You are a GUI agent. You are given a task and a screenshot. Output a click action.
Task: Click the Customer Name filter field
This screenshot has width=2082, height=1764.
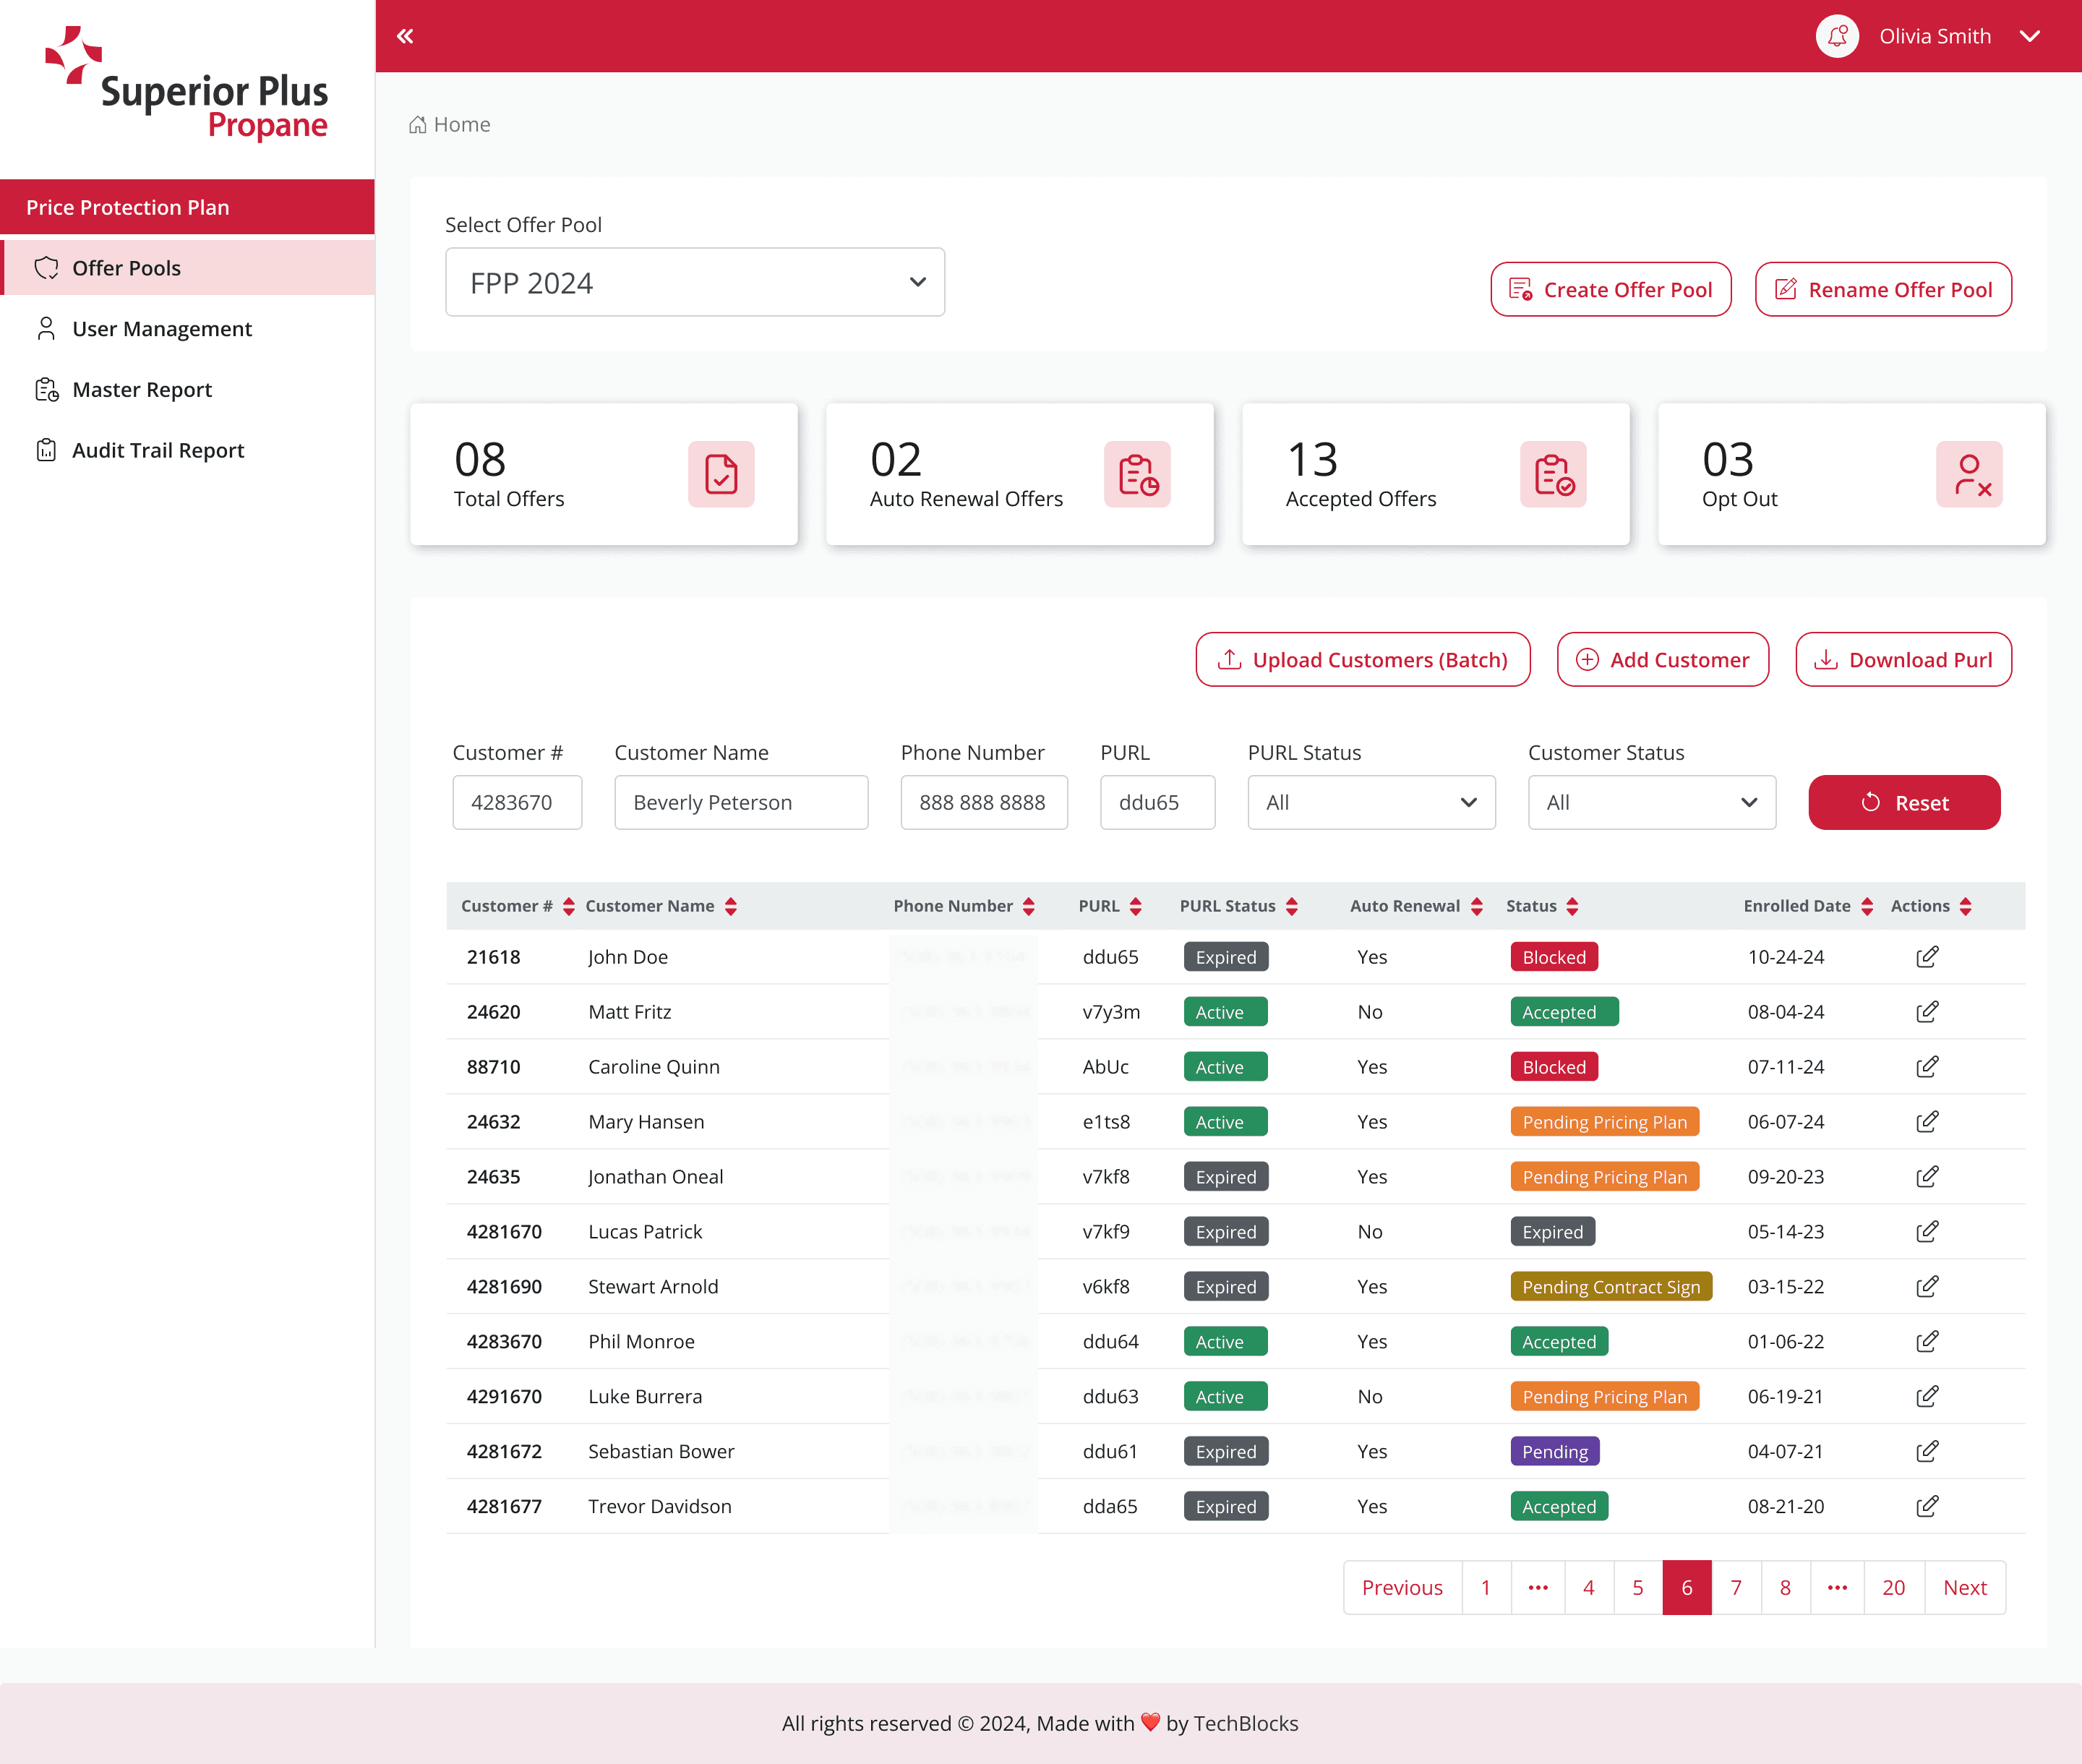[740, 802]
